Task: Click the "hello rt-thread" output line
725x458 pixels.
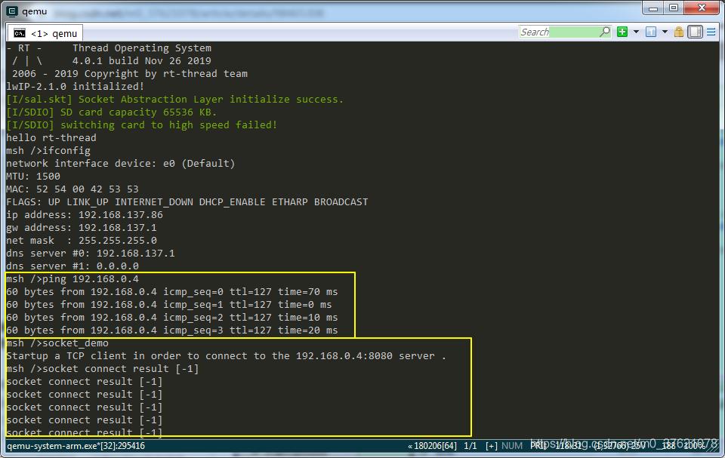Action: pos(51,138)
